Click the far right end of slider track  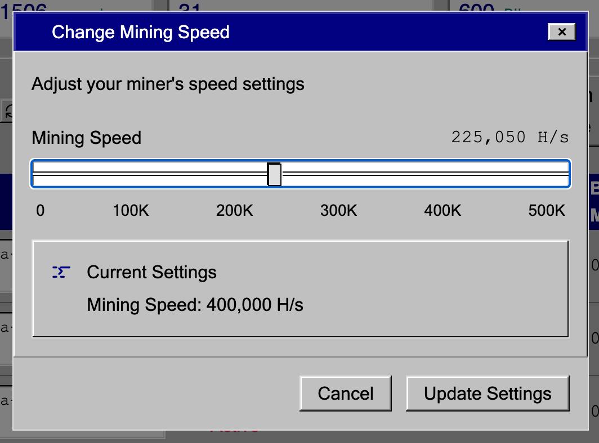pyautogui.click(x=566, y=174)
